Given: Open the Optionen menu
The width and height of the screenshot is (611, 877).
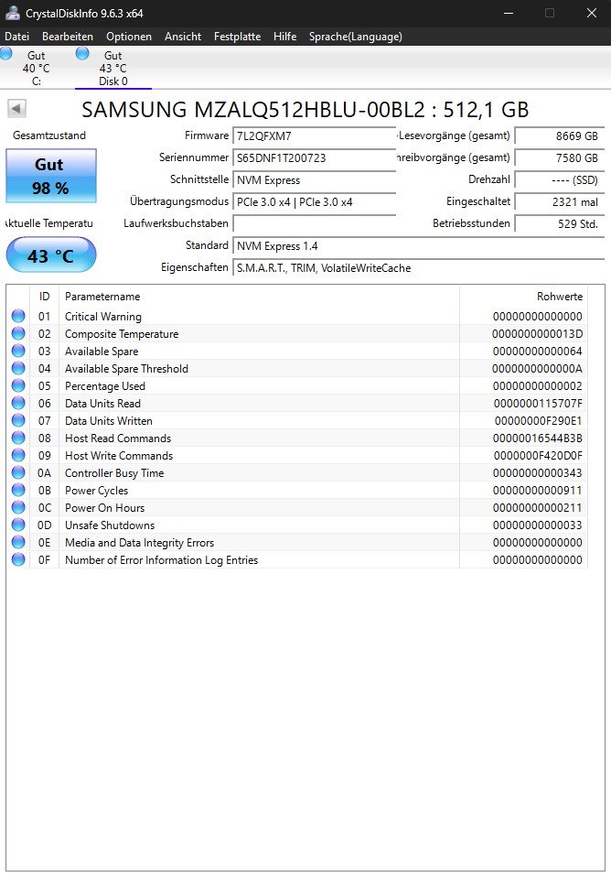Looking at the screenshot, I should click(129, 37).
